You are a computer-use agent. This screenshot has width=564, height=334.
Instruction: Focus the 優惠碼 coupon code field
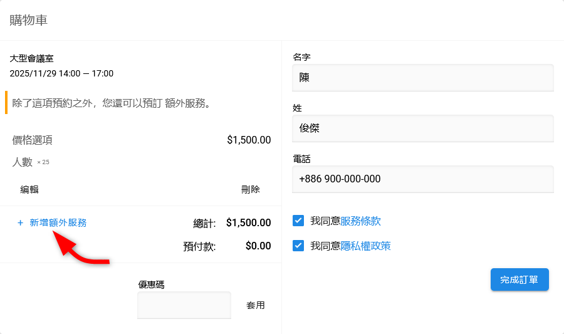pos(184,305)
